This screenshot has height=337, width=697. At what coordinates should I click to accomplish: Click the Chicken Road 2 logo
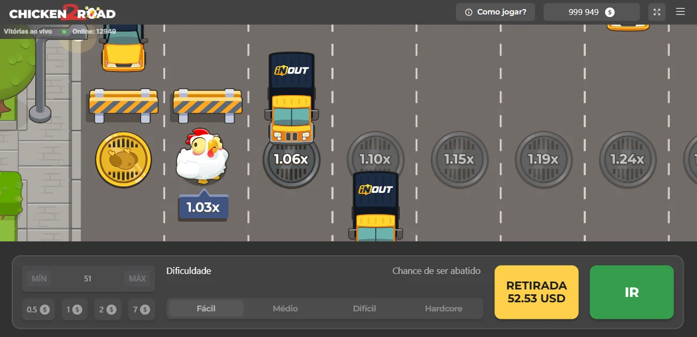tap(63, 12)
